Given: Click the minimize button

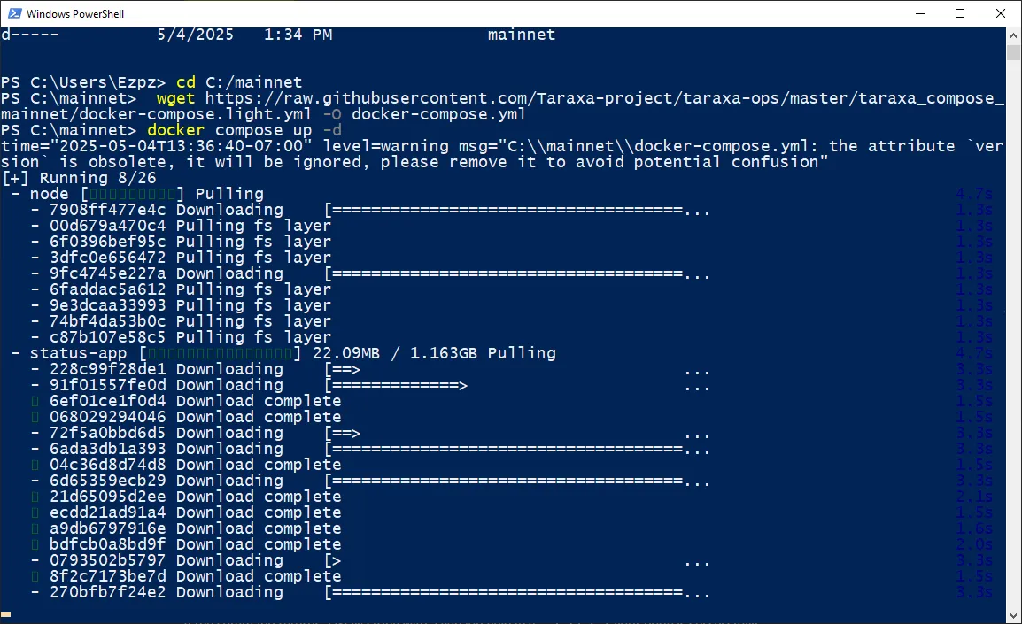Looking at the screenshot, I should tap(918, 13).
